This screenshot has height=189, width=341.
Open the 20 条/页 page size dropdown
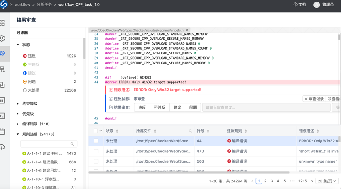[x=327, y=181]
